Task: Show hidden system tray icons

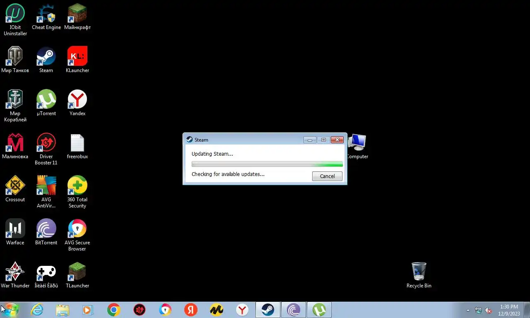Action: pyautogui.click(x=468, y=310)
